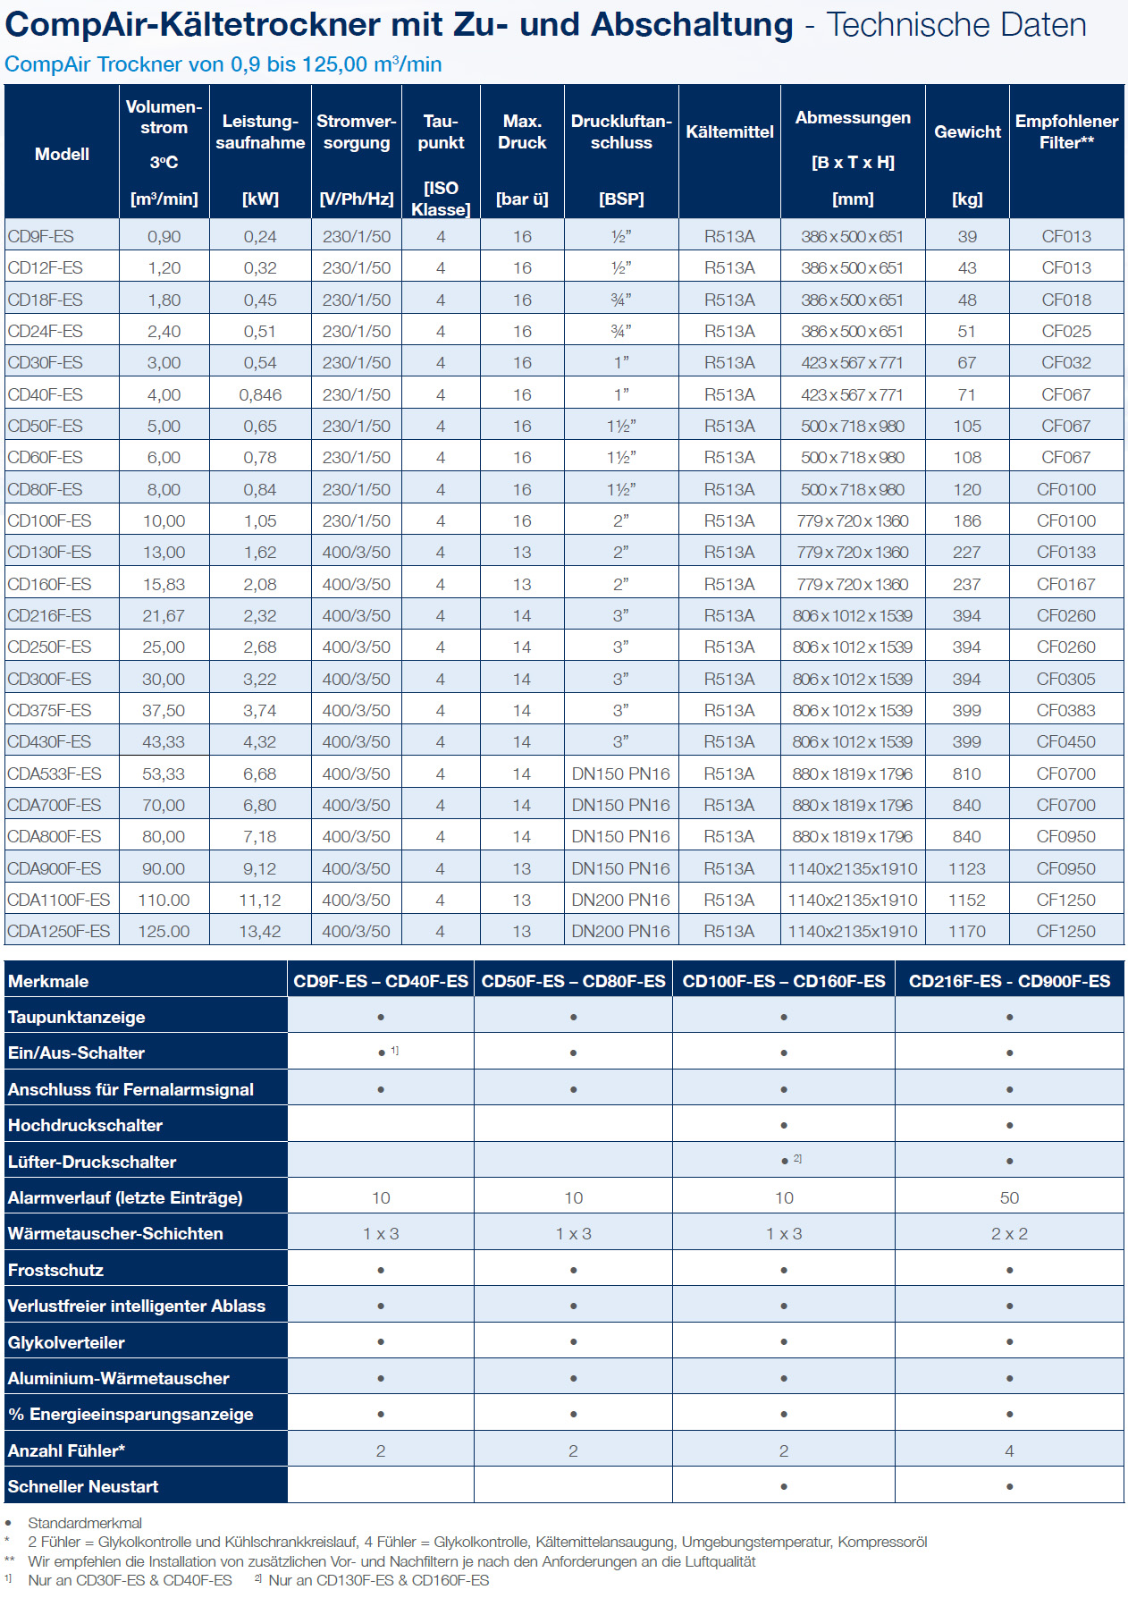Select model CDA533F-ES
This screenshot has height=1598, width=1128.
(55, 774)
